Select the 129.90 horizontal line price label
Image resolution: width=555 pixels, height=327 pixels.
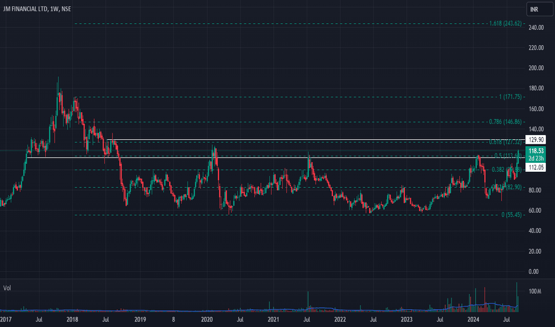pos(535,140)
